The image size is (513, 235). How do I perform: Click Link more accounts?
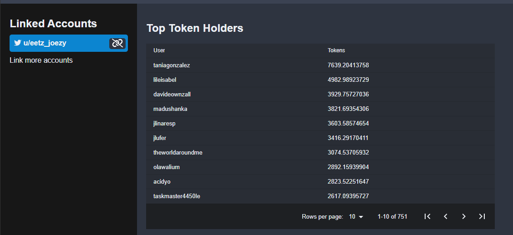[41, 60]
